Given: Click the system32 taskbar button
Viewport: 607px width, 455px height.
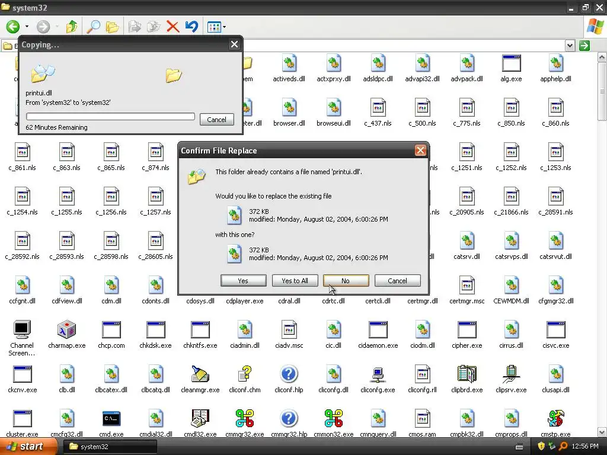Looking at the screenshot, I should tap(110, 447).
